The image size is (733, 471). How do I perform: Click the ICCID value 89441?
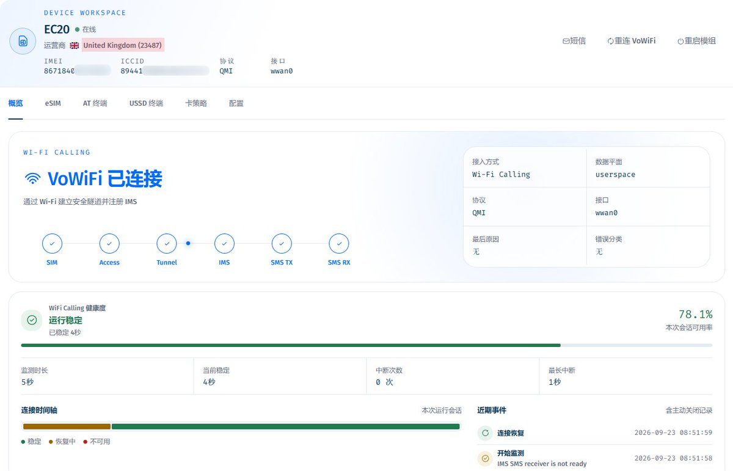pos(131,71)
